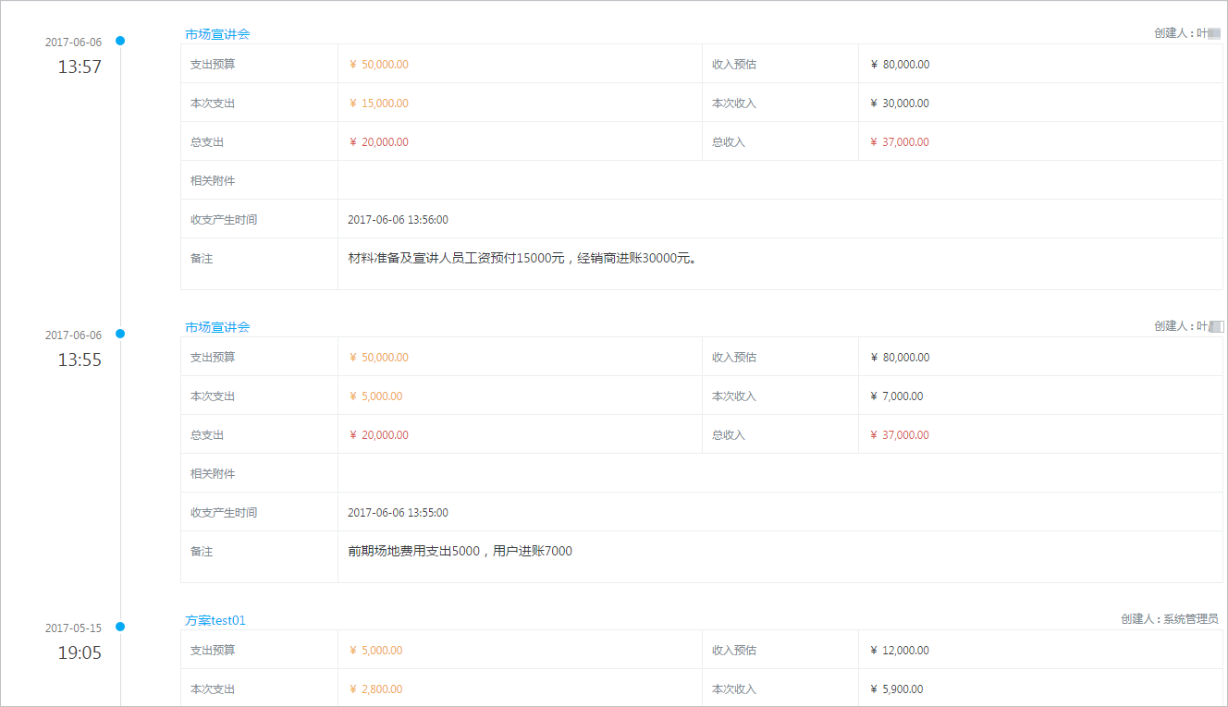
Task: Click the timeline dot for 13:57 entry
Action: (x=120, y=41)
